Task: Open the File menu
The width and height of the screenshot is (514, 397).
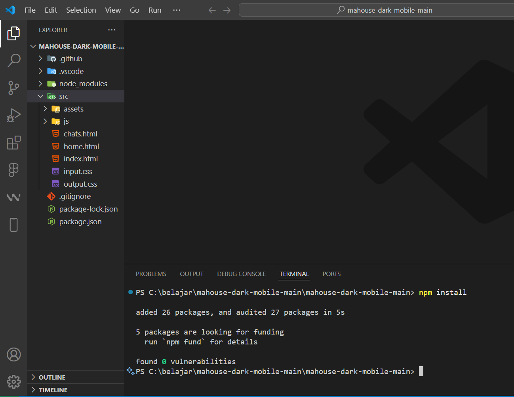Action: point(30,10)
